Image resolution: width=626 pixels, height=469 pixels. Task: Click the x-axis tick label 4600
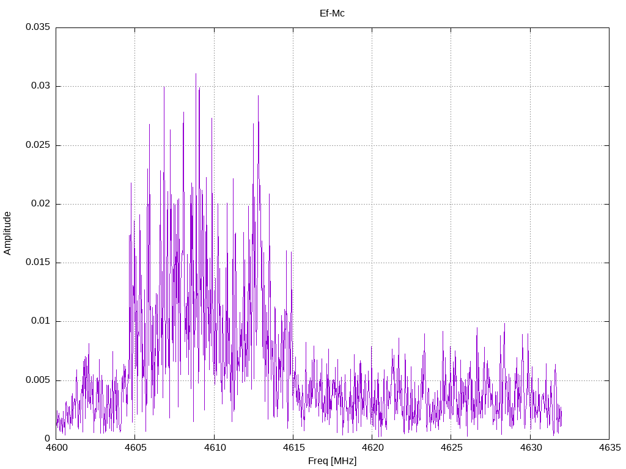tap(56, 448)
